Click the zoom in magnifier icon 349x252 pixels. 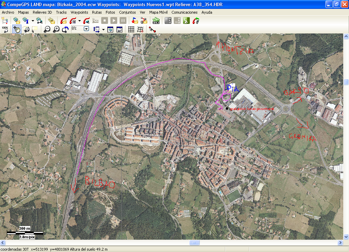[56, 29]
